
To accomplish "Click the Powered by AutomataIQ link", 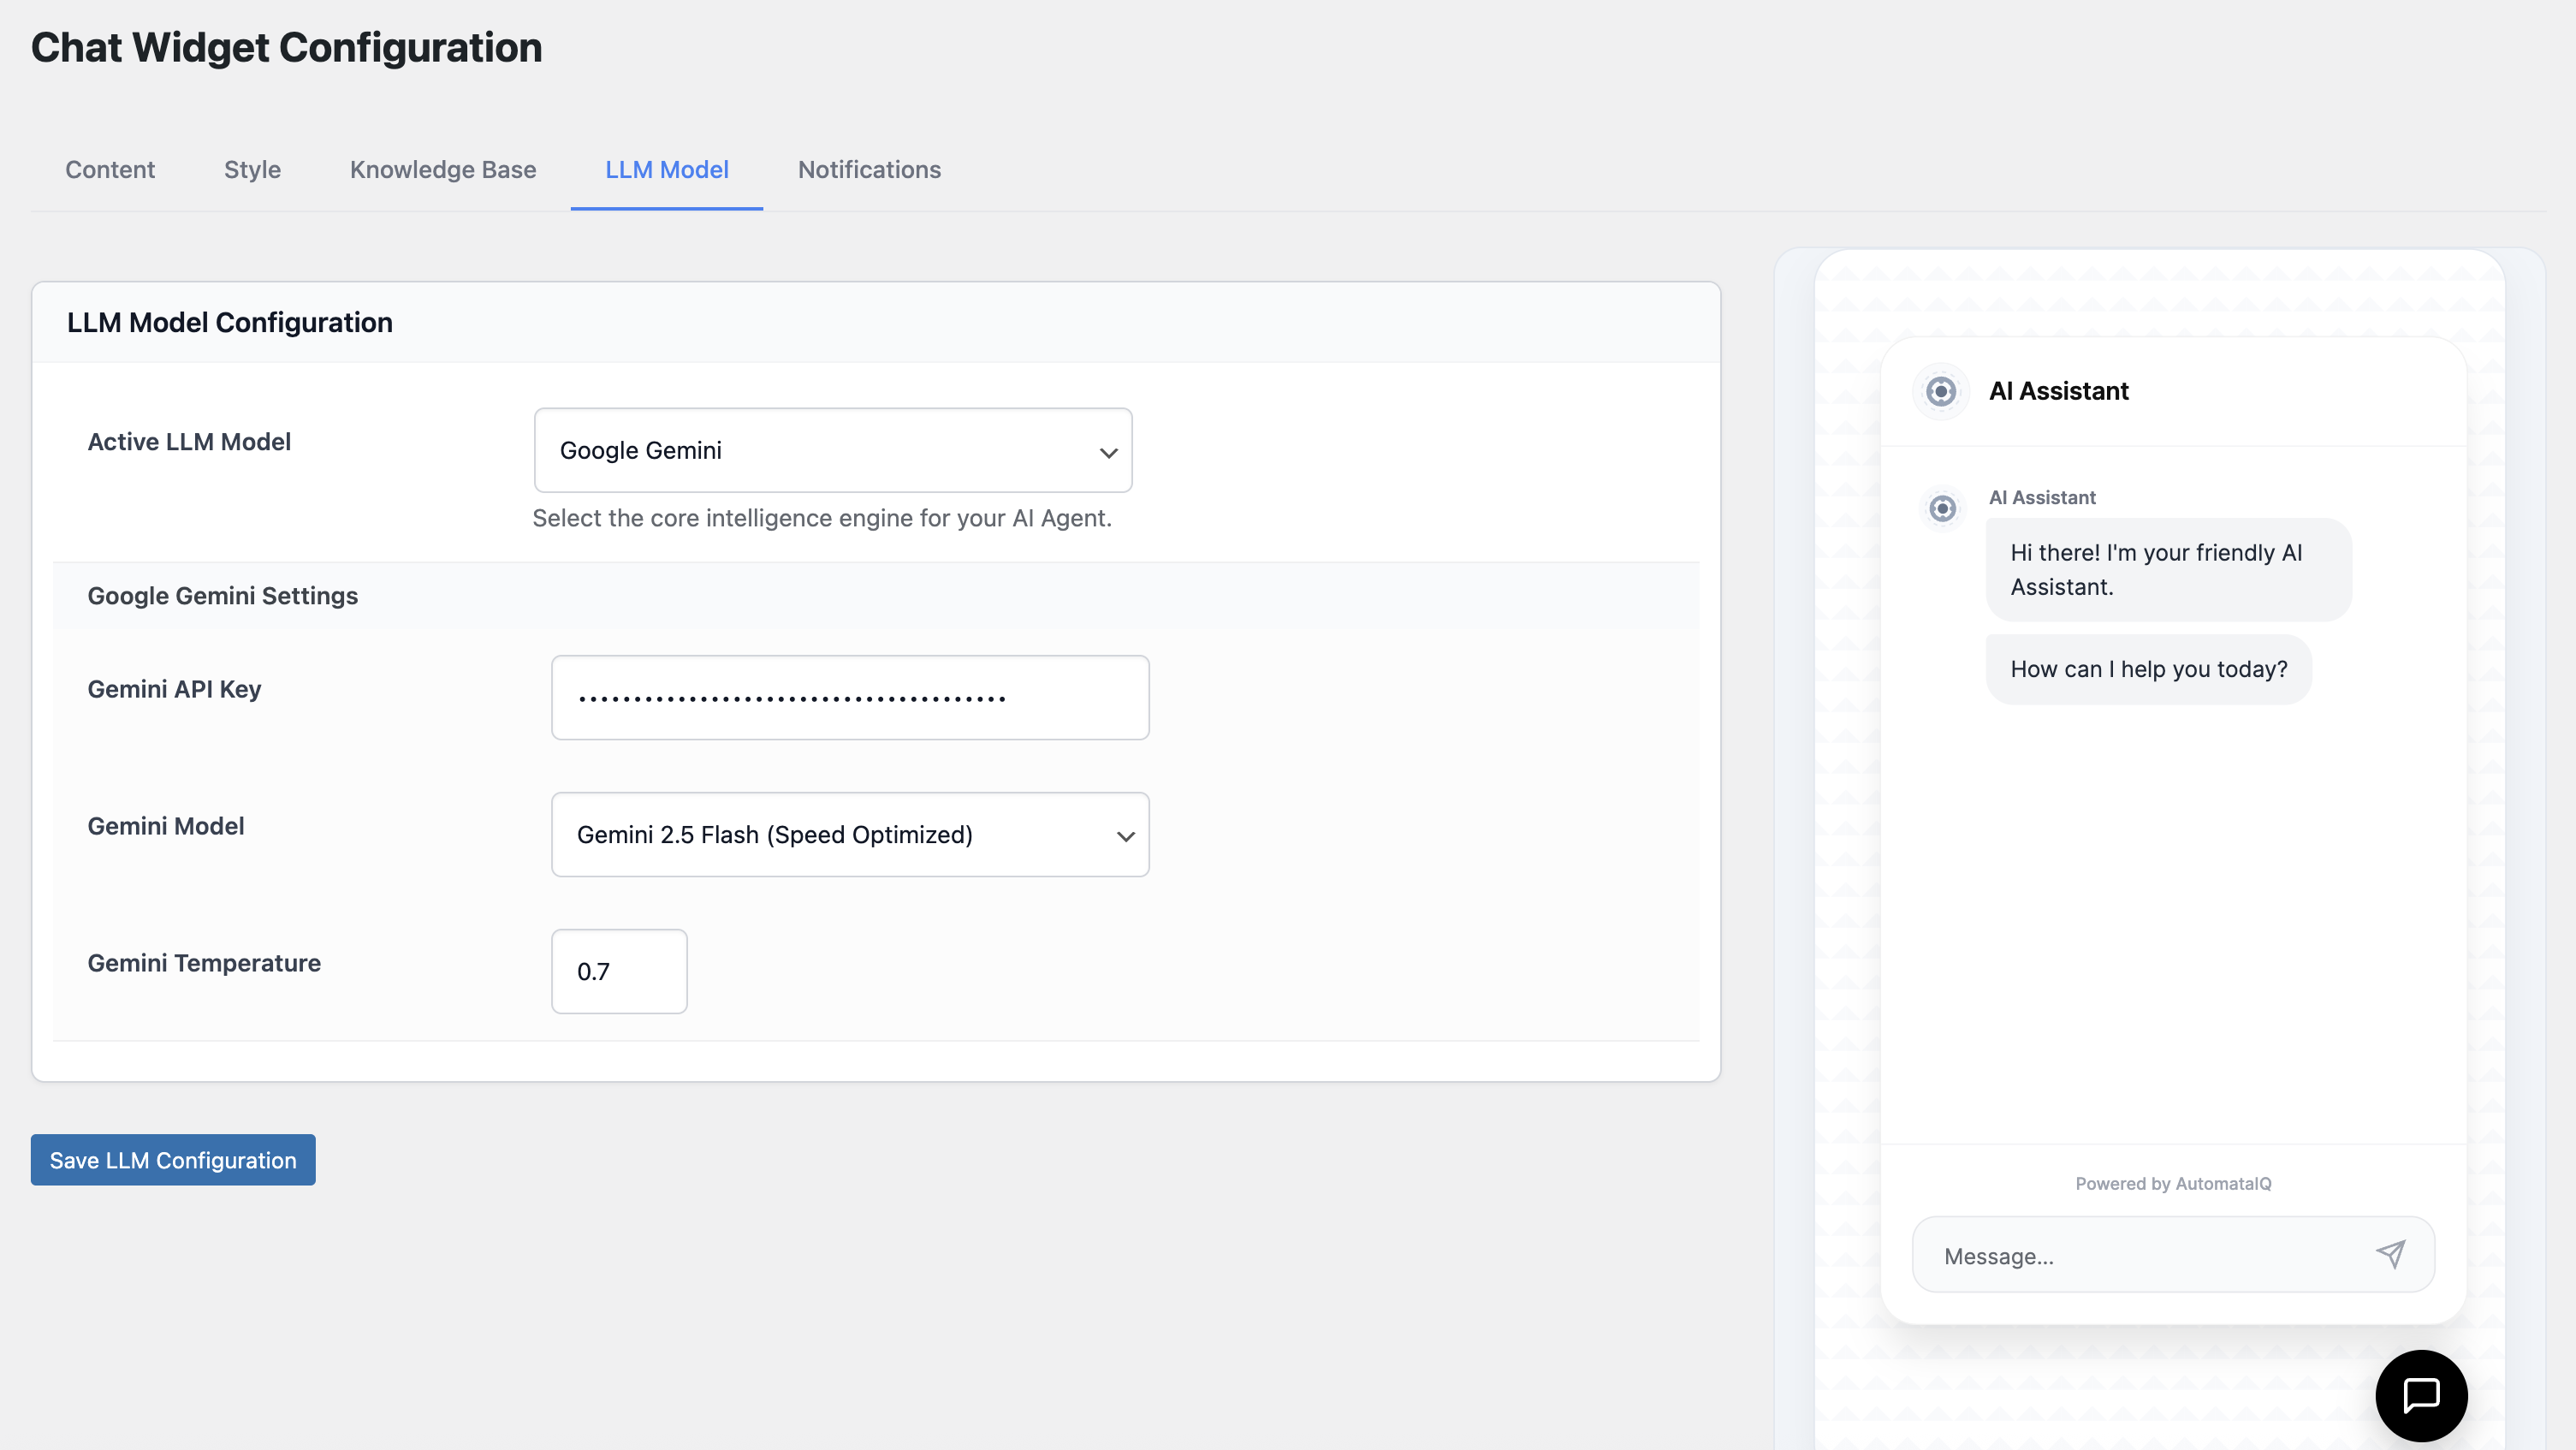I will tap(2172, 1183).
